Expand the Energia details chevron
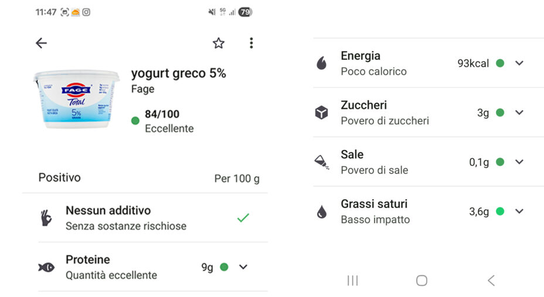 (519, 63)
